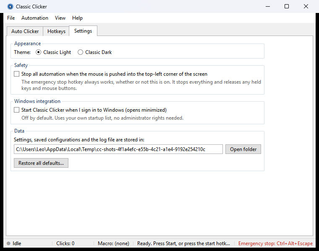Screen dimensions: 319x251
Task: Click the 'Settings, saved configurations' label
Action: (79, 140)
